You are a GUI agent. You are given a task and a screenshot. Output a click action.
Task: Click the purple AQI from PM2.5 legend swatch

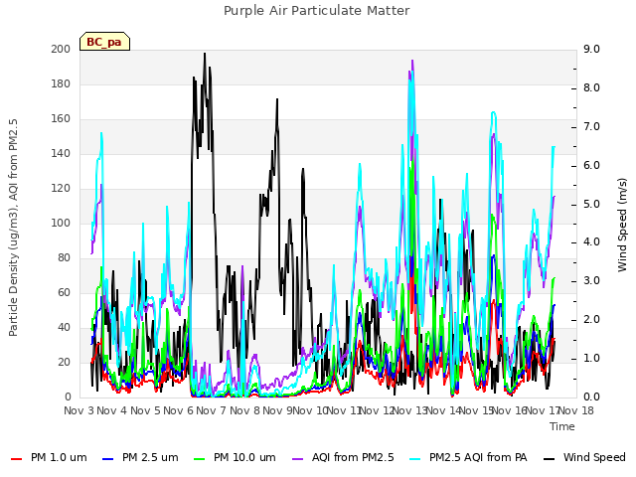pyautogui.click(x=297, y=458)
